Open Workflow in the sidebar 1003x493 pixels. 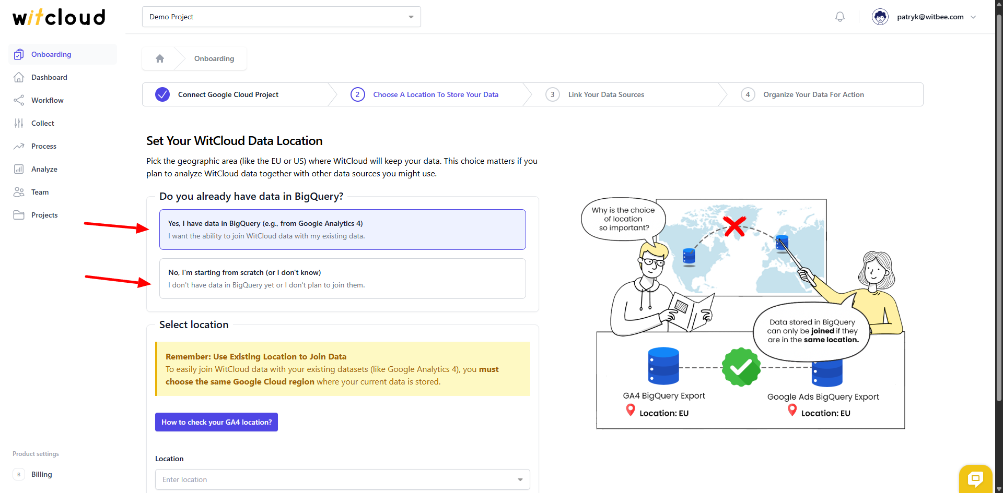[x=63, y=100]
